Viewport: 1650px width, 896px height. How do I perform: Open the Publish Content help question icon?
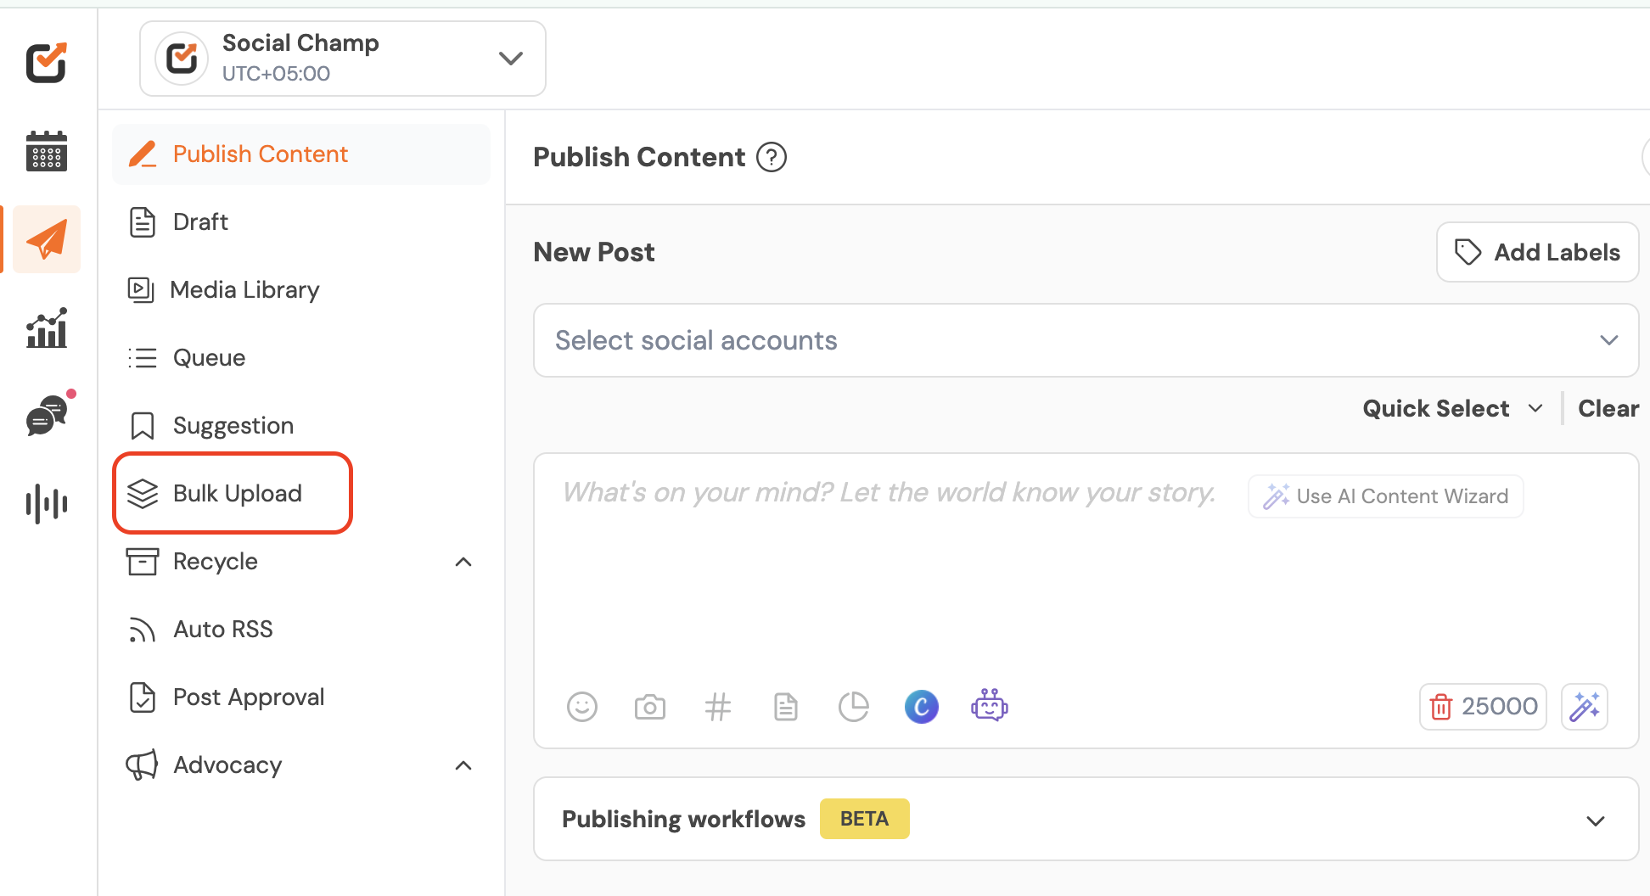772,158
